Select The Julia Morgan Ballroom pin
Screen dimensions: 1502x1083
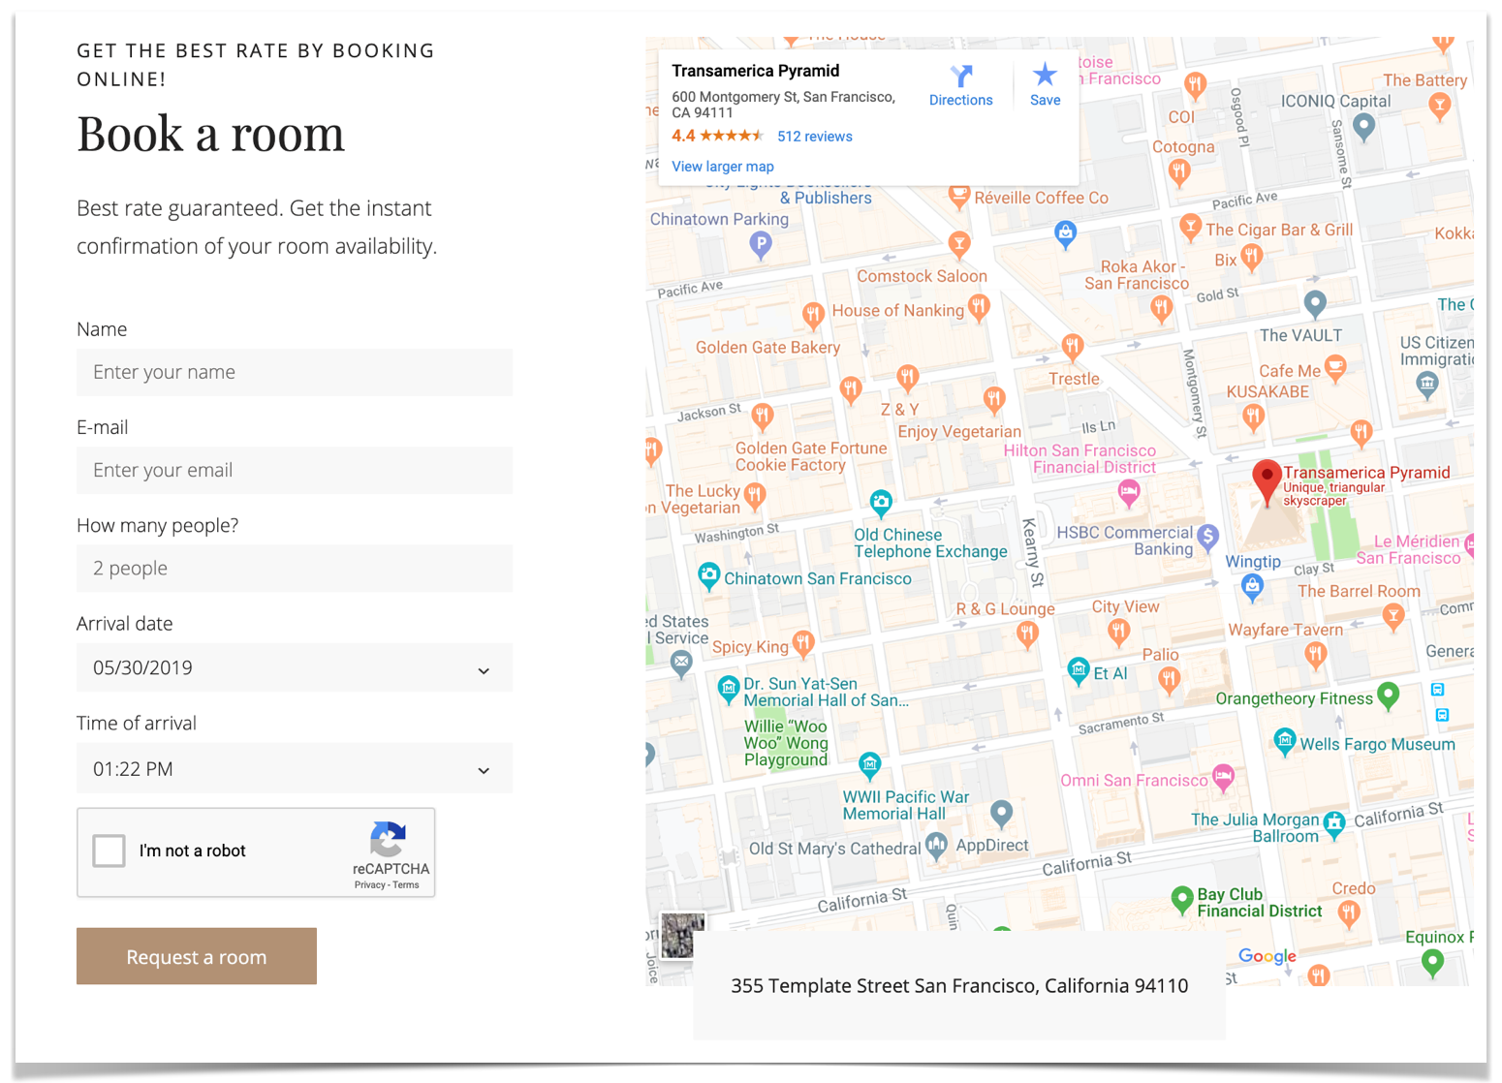tap(1334, 824)
